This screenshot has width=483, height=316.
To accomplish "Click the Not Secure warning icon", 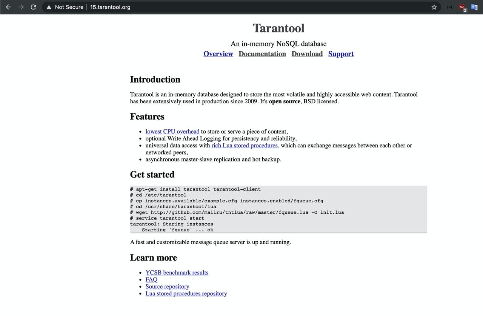I will point(49,7).
